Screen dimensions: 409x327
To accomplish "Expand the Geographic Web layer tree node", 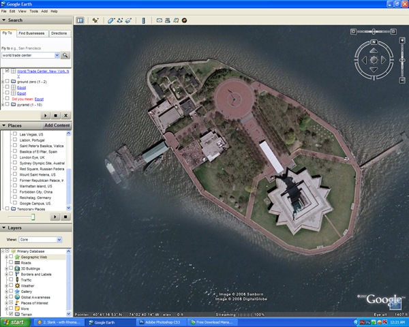I will tap(7, 257).
